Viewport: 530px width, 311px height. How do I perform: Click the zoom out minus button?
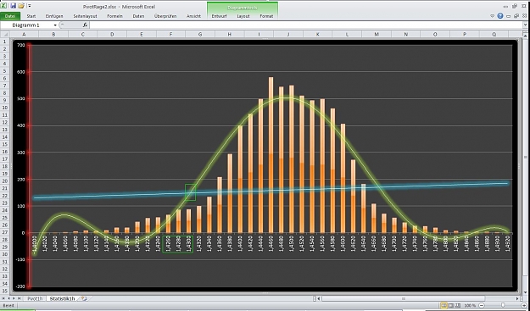[x=482, y=306]
